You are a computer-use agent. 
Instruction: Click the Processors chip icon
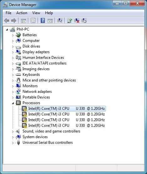18,103
